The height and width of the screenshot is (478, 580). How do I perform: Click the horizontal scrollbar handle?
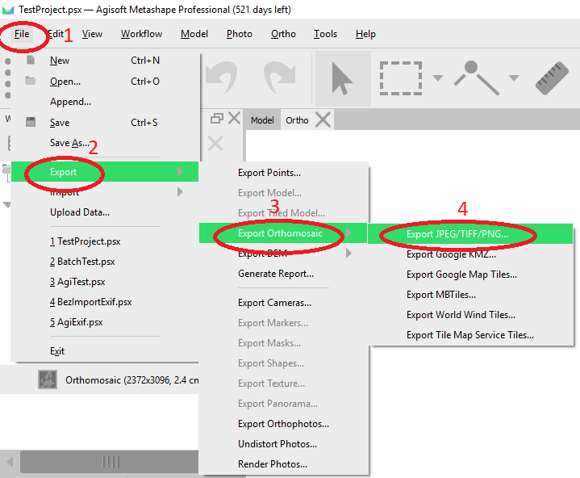111,462
